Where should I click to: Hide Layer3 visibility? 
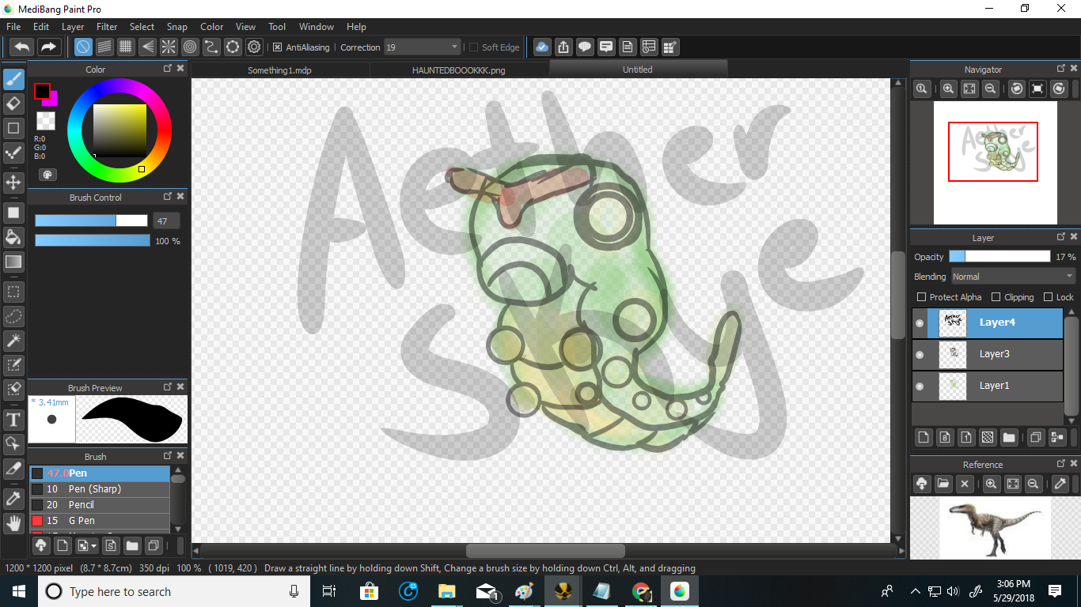pyautogui.click(x=920, y=355)
